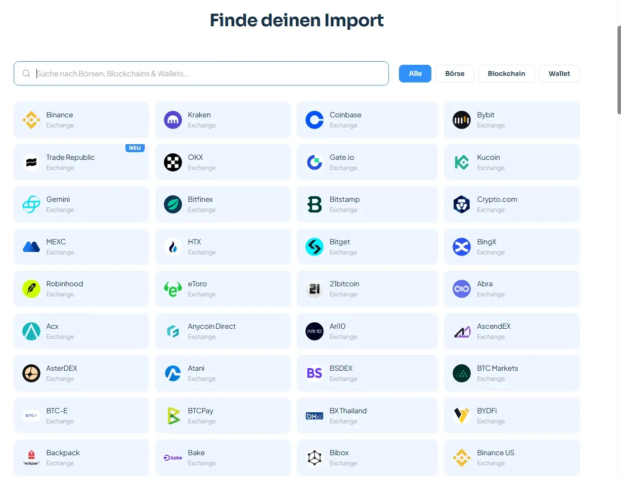The width and height of the screenshot is (621, 478).
Task: Click the "Bitstamp" name text
Action: 345,199
